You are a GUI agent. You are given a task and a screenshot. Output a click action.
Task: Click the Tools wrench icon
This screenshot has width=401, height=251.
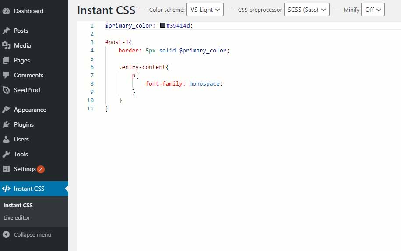point(6,154)
